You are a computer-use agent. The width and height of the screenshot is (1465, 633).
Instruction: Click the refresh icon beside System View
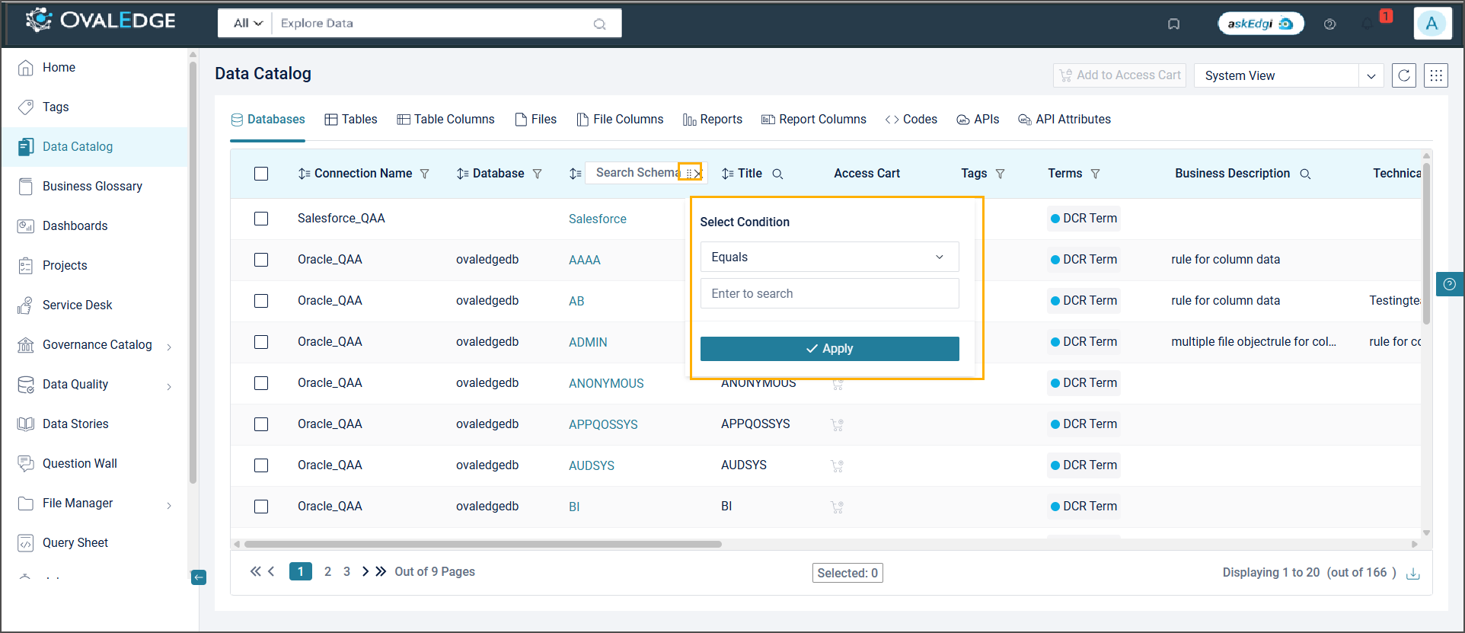point(1403,75)
